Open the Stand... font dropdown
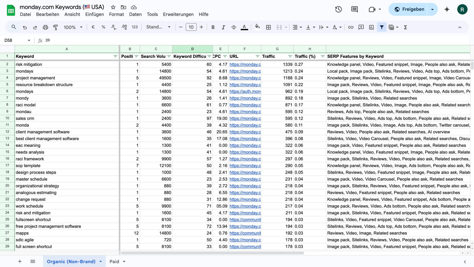The height and width of the screenshot is (267, 474). tap(158, 27)
